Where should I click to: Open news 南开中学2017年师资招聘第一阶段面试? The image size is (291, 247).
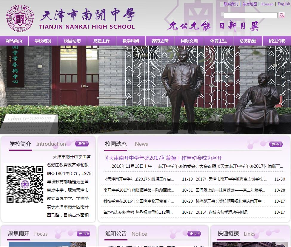coord(138,190)
